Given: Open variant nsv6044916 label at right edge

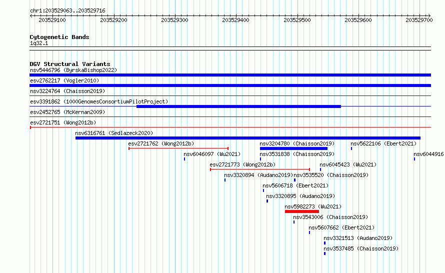Looking at the screenshot, I should click(428, 154).
